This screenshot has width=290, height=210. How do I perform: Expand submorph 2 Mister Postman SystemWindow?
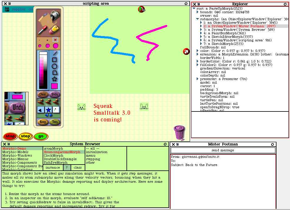point(201,26)
